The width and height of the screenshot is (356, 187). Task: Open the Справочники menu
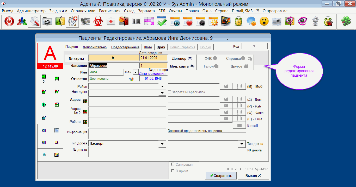(x=83, y=11)
